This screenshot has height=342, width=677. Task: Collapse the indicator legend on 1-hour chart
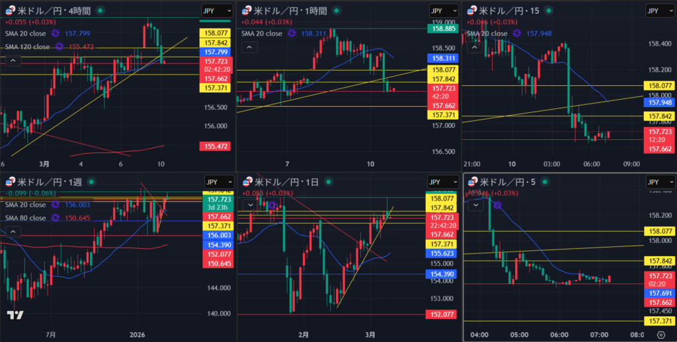pyautogui.click(x=249, y=47)
